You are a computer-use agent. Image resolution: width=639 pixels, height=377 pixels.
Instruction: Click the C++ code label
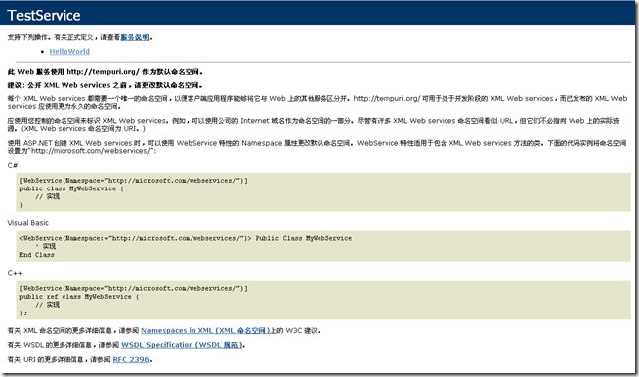click(x=15, y=273)
